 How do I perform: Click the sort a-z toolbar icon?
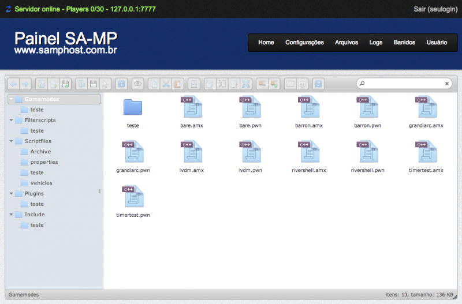coord(302,84)
